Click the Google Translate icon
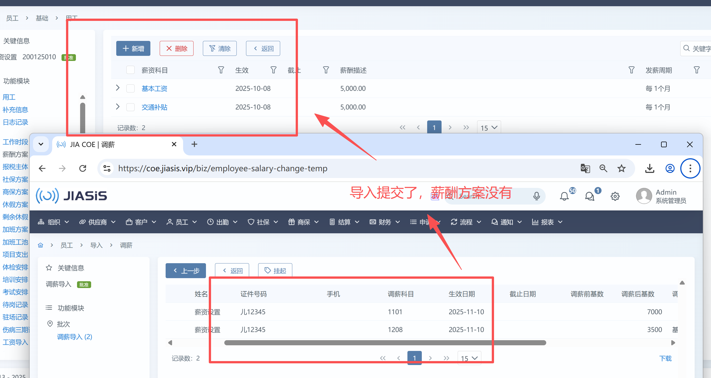711x378 pixels. click(585, 168)
